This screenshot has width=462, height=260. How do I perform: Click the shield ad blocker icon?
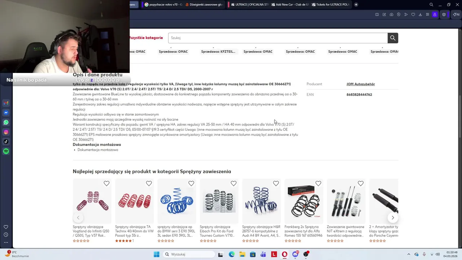coord(398,14)
